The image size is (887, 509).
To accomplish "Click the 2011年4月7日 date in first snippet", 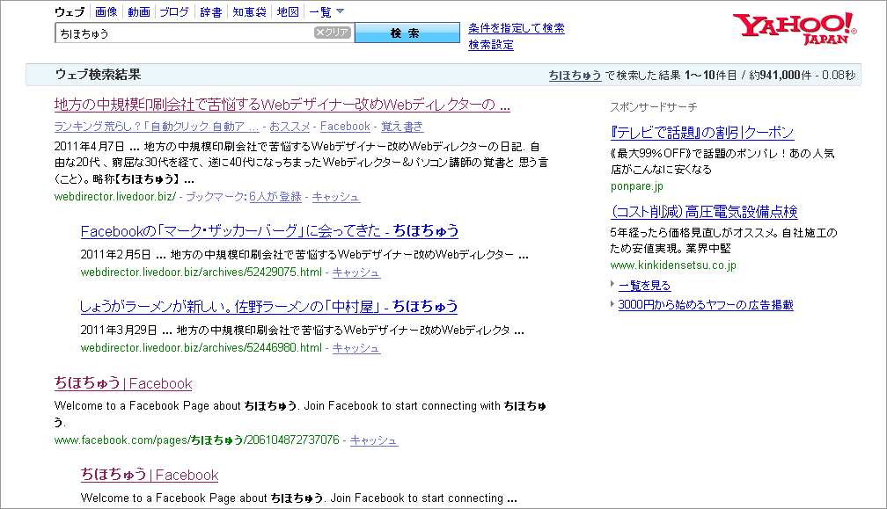I will pyautogui.click(x=90, y=146).
